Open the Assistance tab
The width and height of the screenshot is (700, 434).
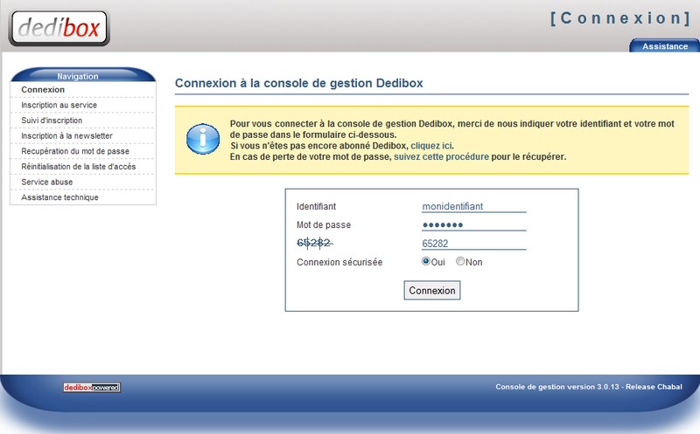pyautogui.click(x=665, y=46)
